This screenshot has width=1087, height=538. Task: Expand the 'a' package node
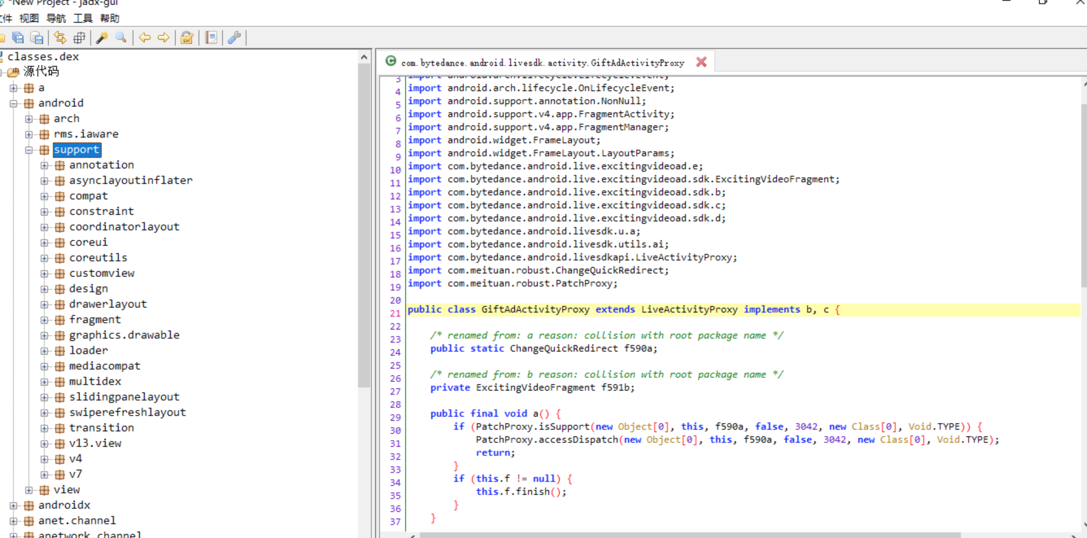point(13,88)
